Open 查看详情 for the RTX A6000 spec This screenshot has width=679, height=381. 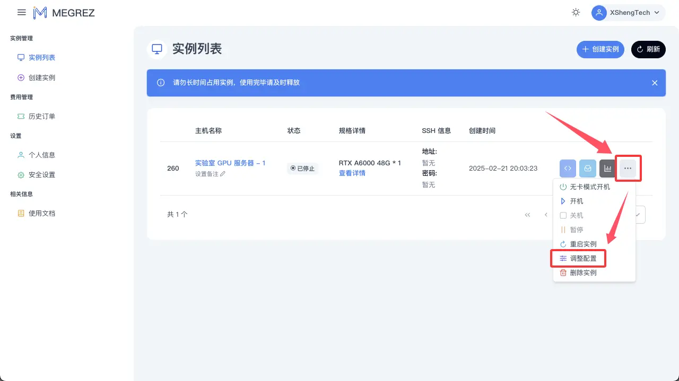click(352, 173)
